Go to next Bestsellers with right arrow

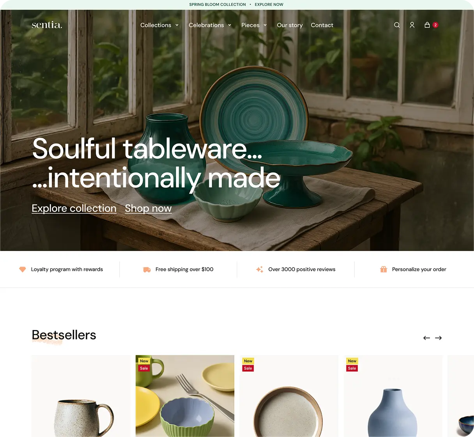coord(439,338)
